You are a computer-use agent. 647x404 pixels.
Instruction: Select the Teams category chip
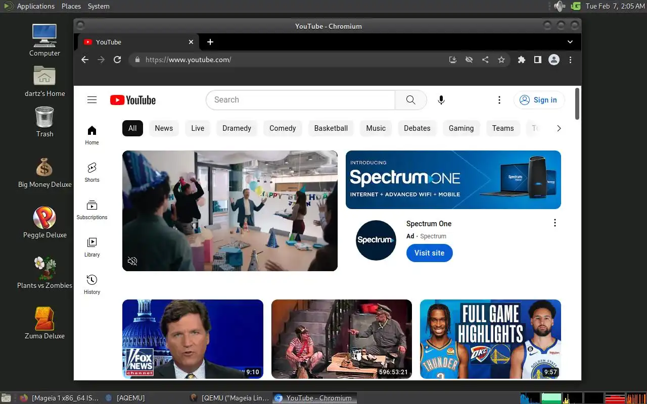[x=503, y=128]
